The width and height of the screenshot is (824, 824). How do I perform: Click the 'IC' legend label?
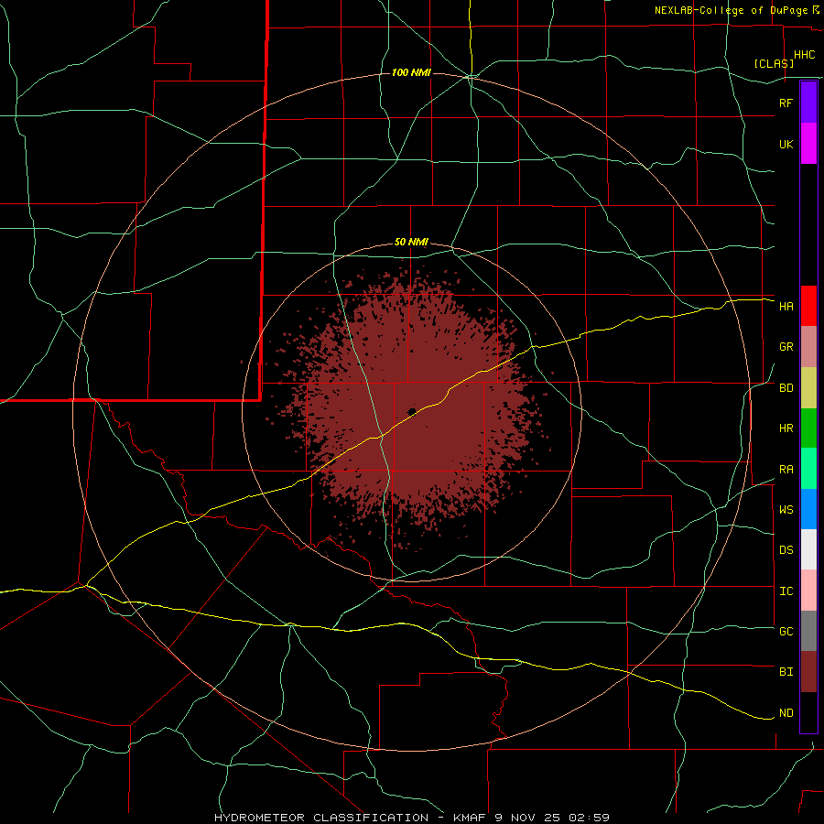(x=786, y=591)
